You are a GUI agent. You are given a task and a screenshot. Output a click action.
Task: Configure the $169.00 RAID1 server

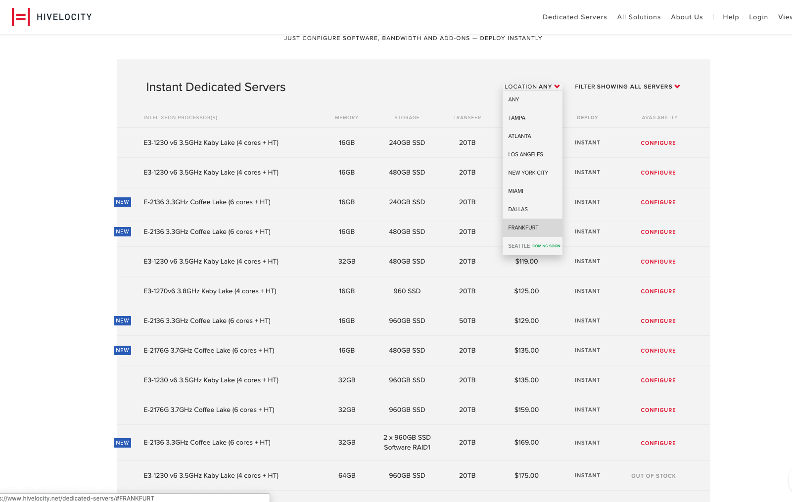coord(658,443)
